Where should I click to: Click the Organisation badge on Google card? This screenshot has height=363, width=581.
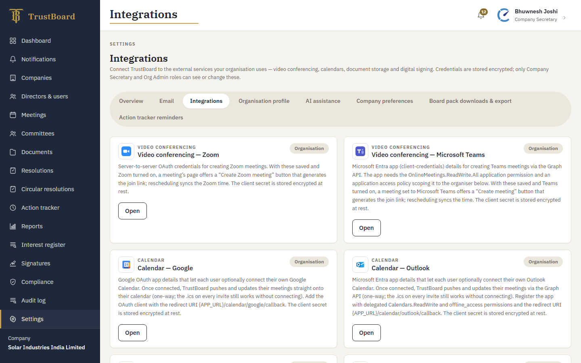(x=309, y=262)
